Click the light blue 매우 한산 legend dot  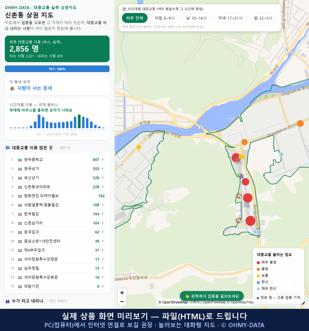pyautogui.click(x=258, y=289)
